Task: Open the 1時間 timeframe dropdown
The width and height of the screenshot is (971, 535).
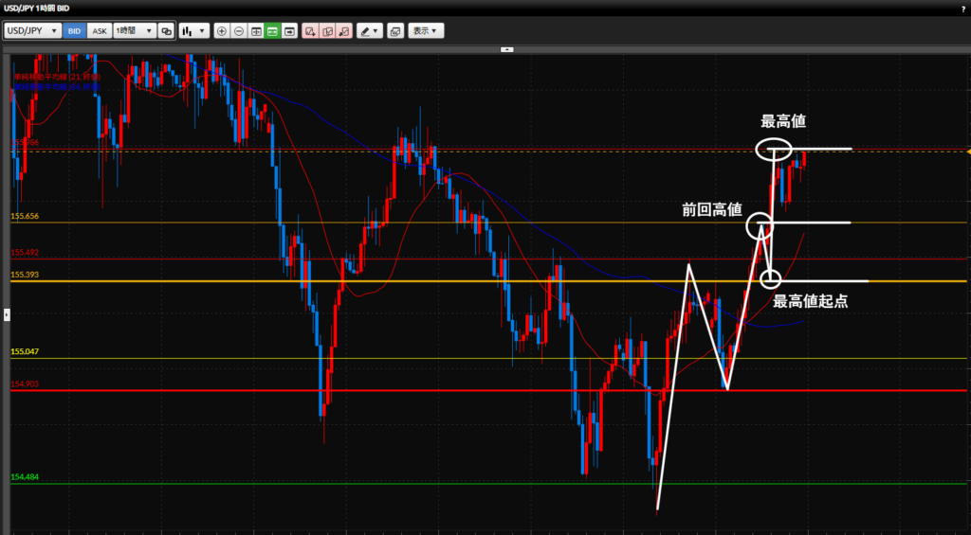Action: [133, 30]
